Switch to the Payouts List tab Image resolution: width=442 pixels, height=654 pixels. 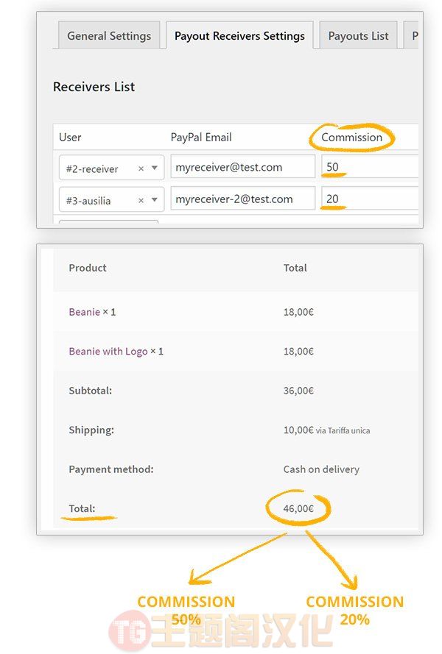pyautogui.click(x=358, y=36)
